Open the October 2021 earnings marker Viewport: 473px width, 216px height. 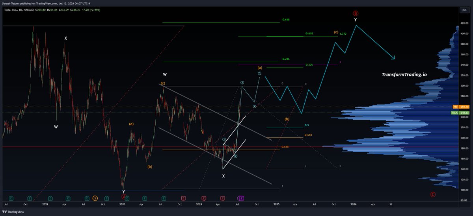(x=30, y=198)
